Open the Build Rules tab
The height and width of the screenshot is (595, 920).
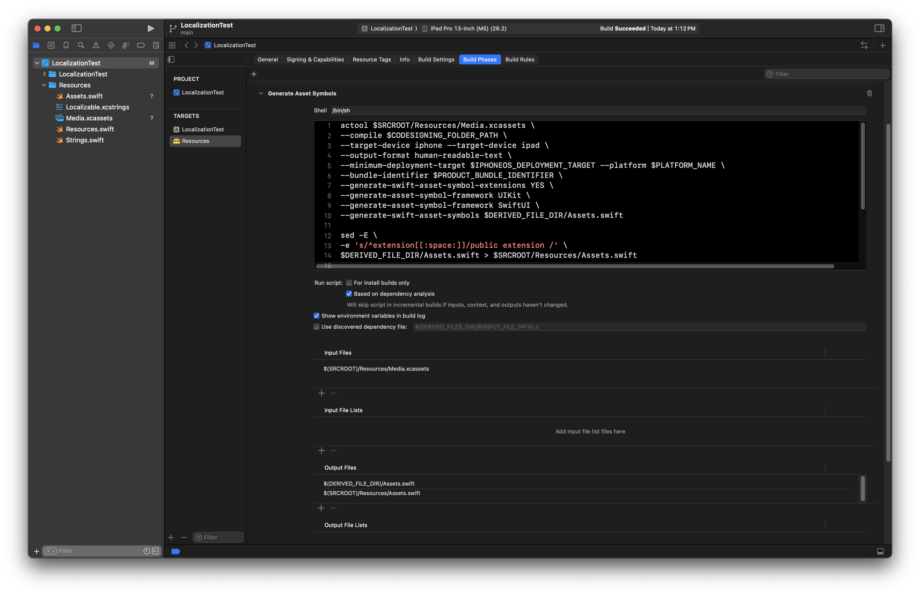[520, 59]
